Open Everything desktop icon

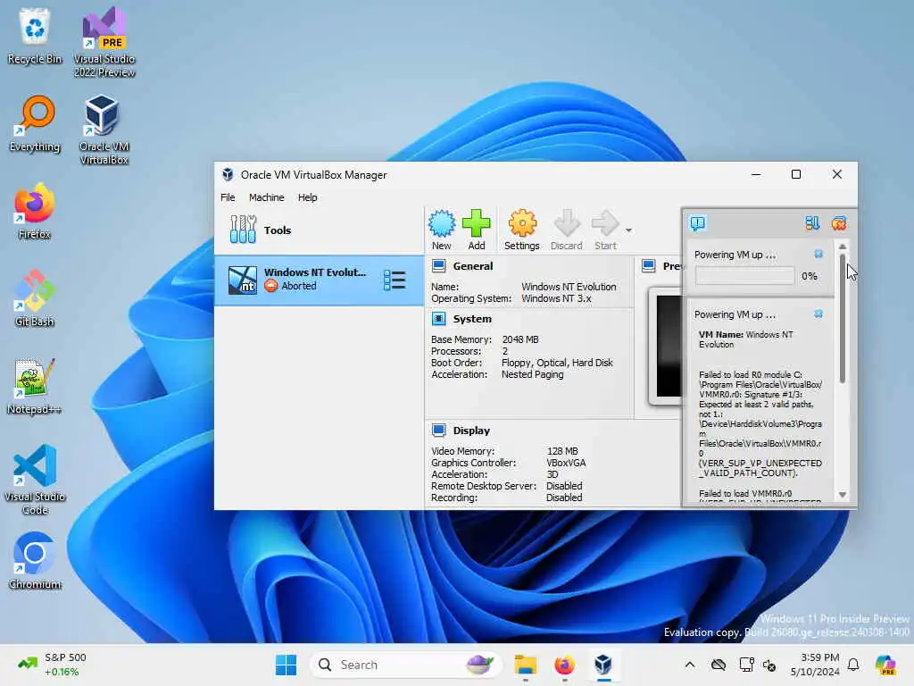click(35, 123)
